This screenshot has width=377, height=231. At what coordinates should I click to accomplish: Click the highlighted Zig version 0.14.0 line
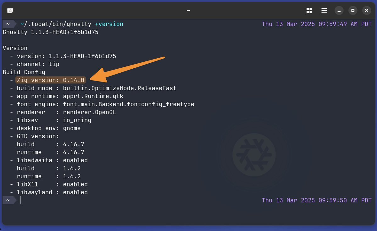[51, 80]
